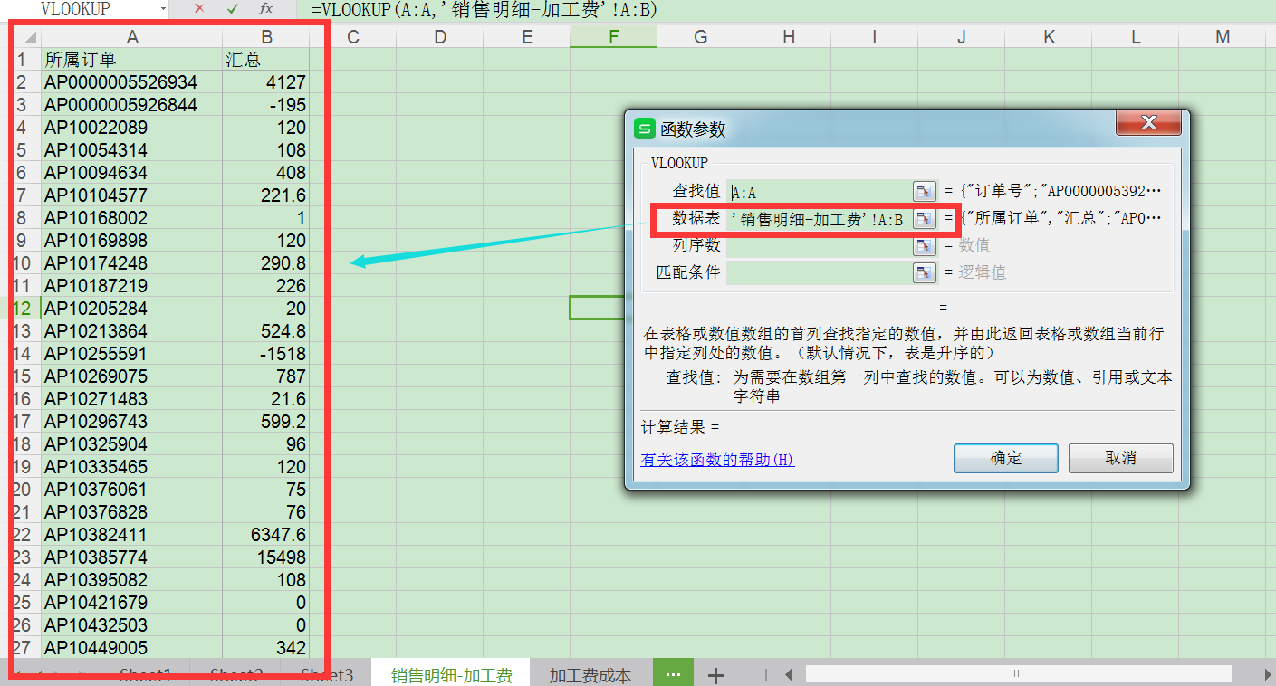The width and height of the screenshot is (1276, 686).
Task: Cancel formula entry with the red X
Action: [x=199, y=8]
